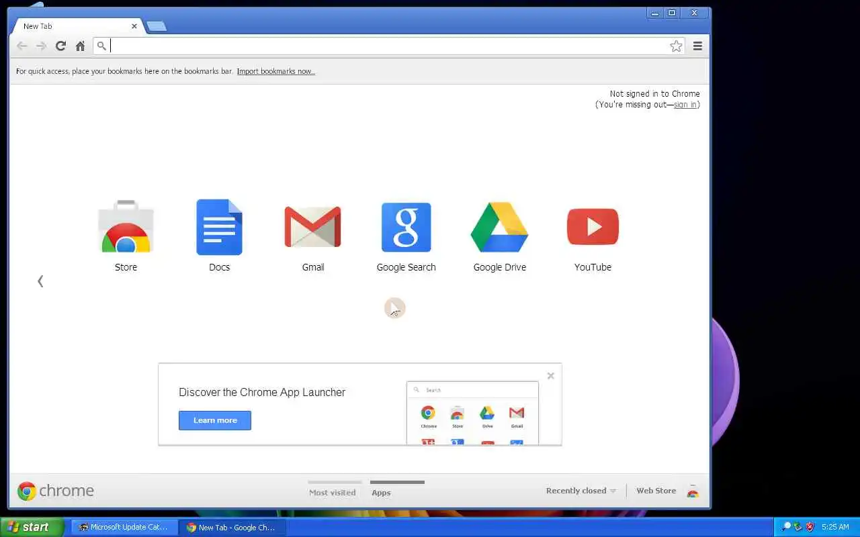The image size is (860, 537).
Task: Switch to the Most visited section
Action: pyautogui.click(x=333, y=492)
